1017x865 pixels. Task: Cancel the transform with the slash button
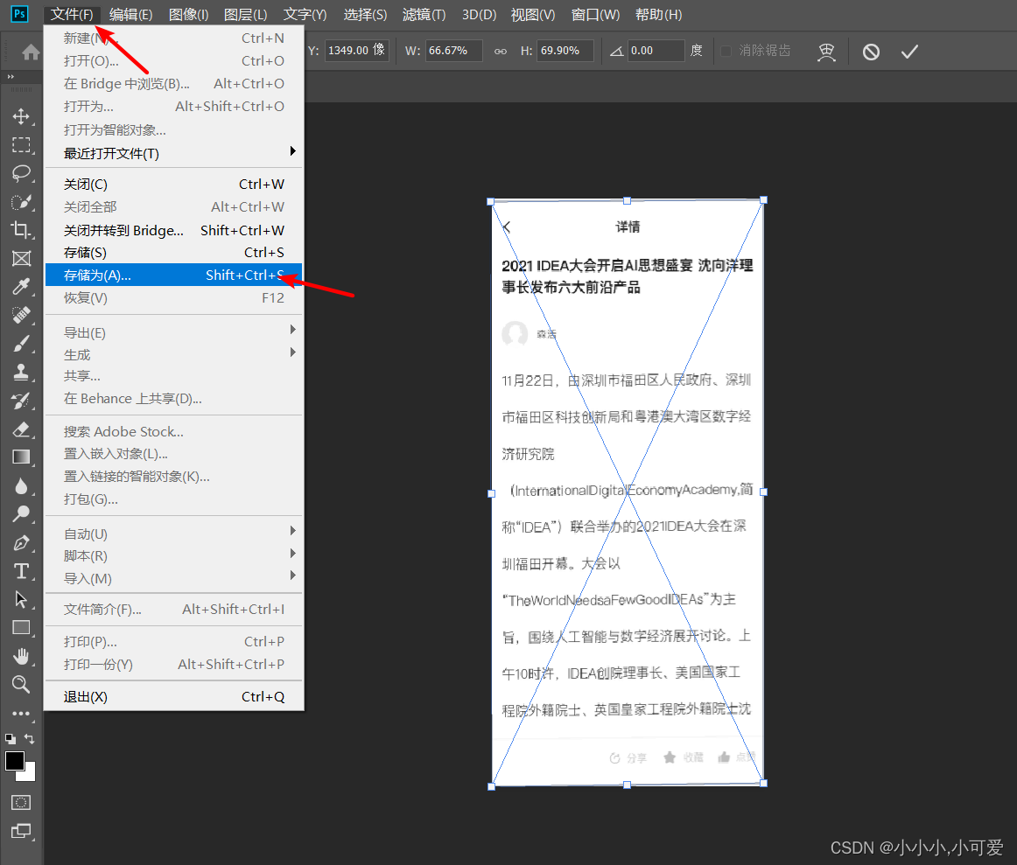point(871,52)
